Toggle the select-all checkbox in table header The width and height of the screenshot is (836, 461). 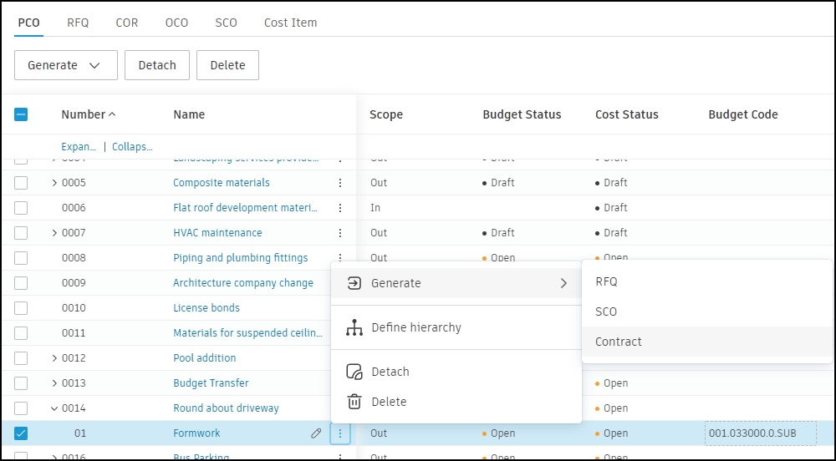[x=21, y=114]
